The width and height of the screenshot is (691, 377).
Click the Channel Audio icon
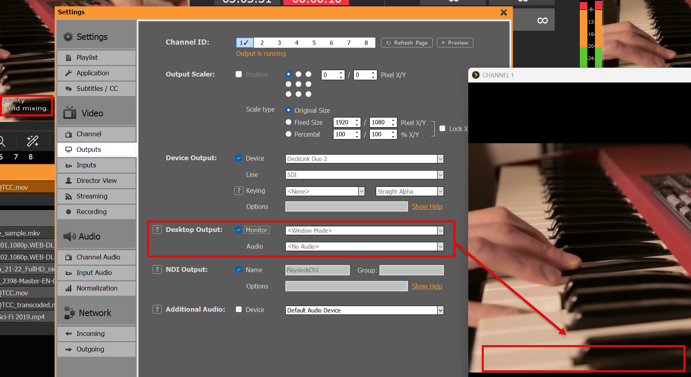[x=69, y=257]
